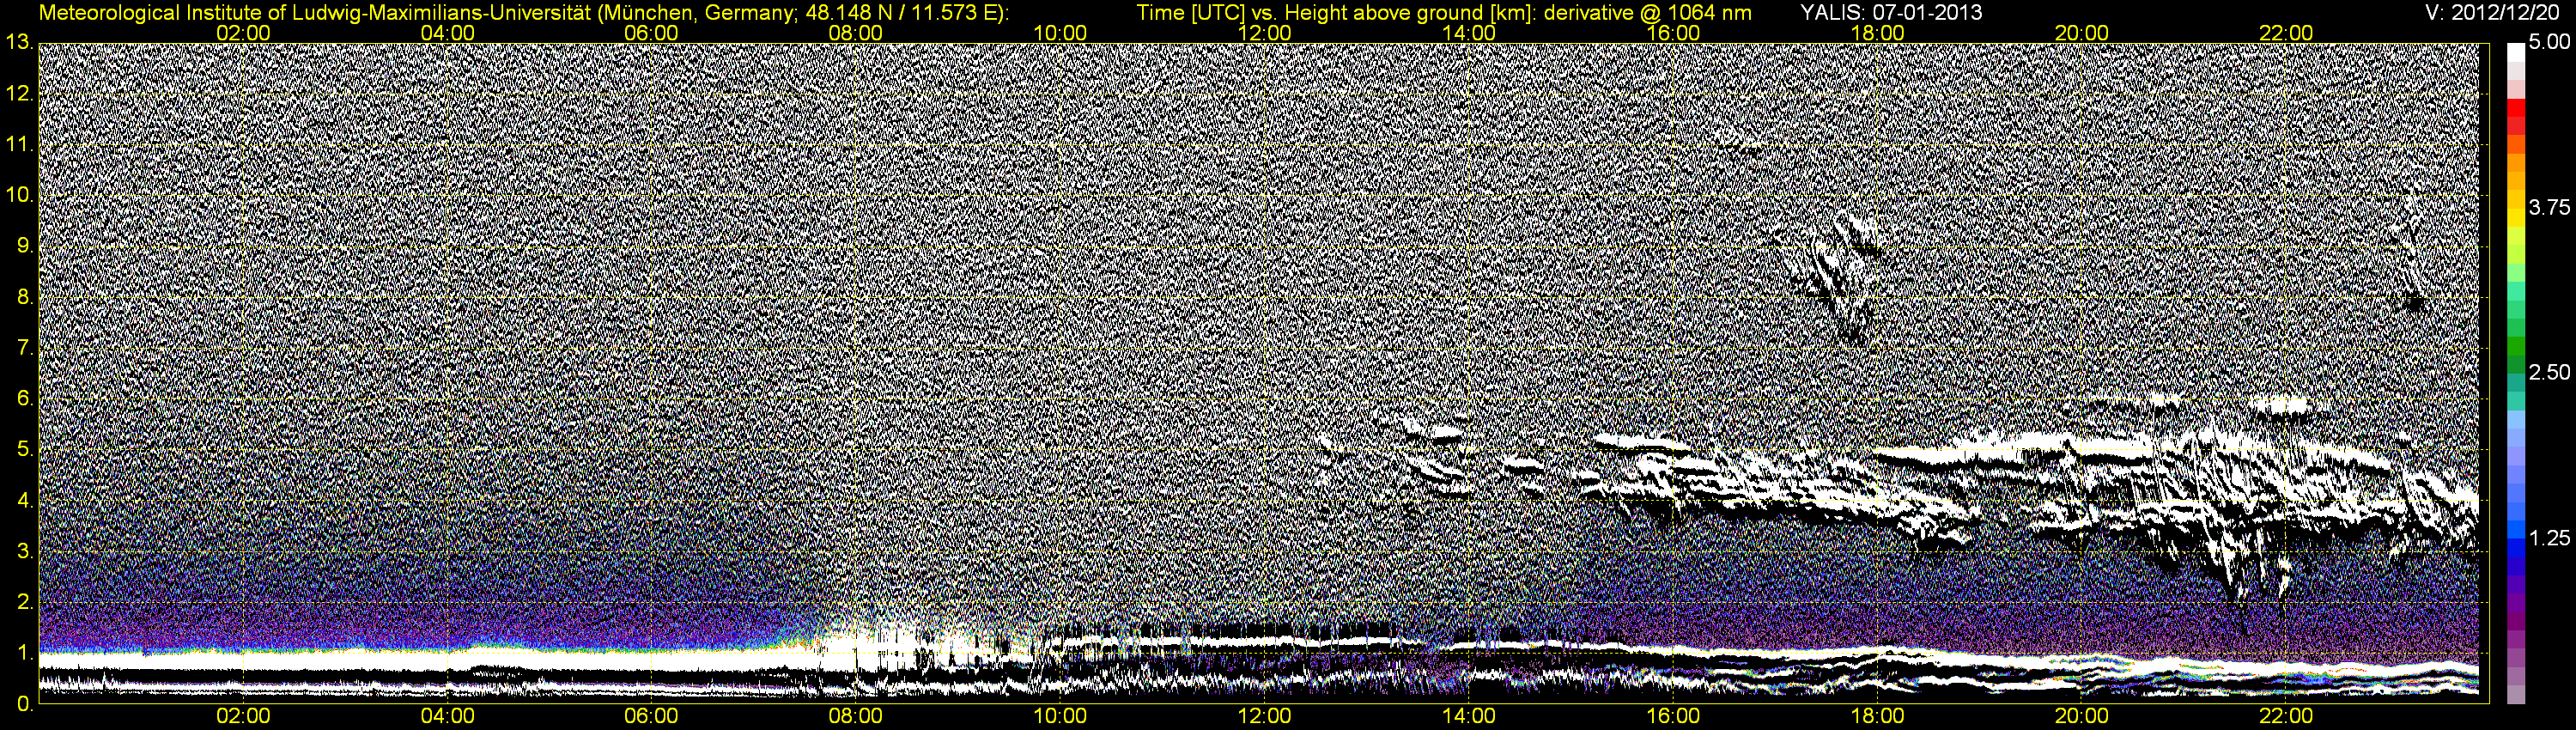2576x730 pixels.
Task: Click the 2 km height axis label
Action: [24, 603]
